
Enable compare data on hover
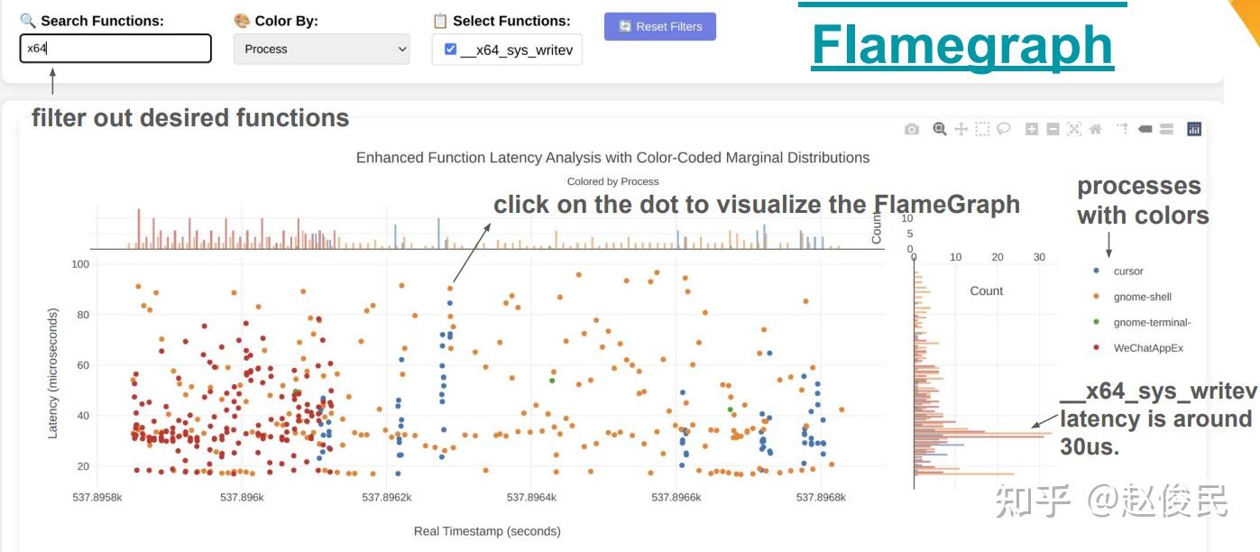pyautogui.click(x=1166, y=129)
